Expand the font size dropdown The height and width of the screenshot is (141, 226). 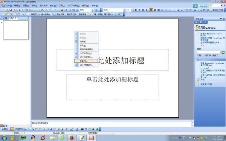tap(132, 10)
